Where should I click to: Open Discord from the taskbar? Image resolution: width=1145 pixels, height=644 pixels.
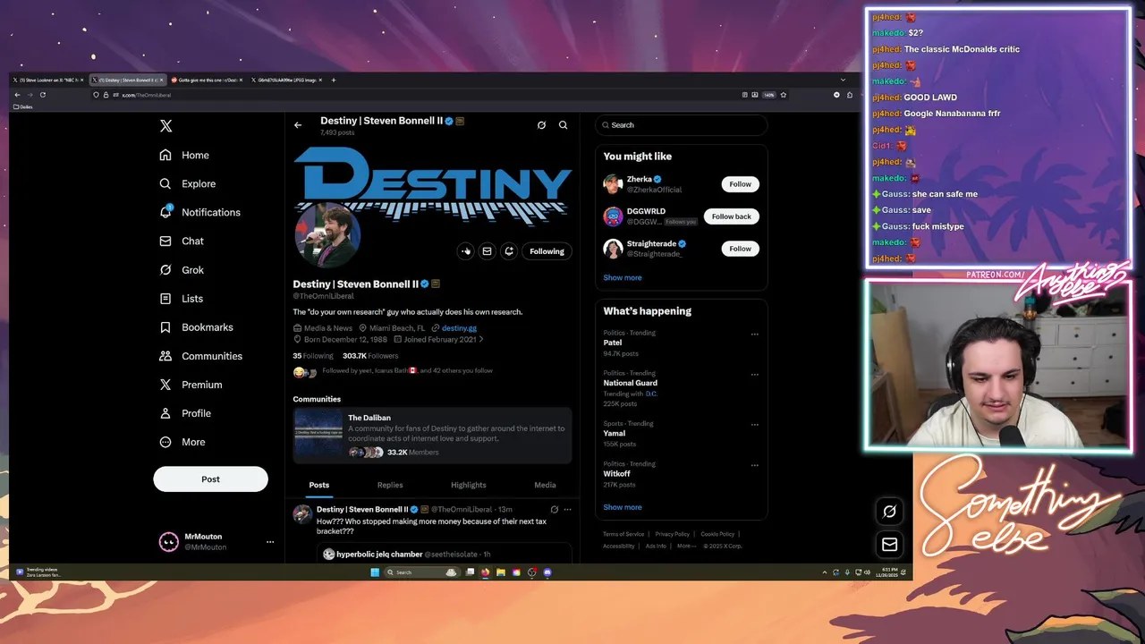(x=547, y=572)
